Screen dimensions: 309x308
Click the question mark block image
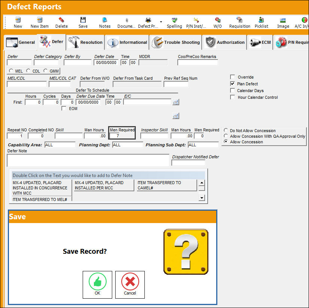(186, 252)
